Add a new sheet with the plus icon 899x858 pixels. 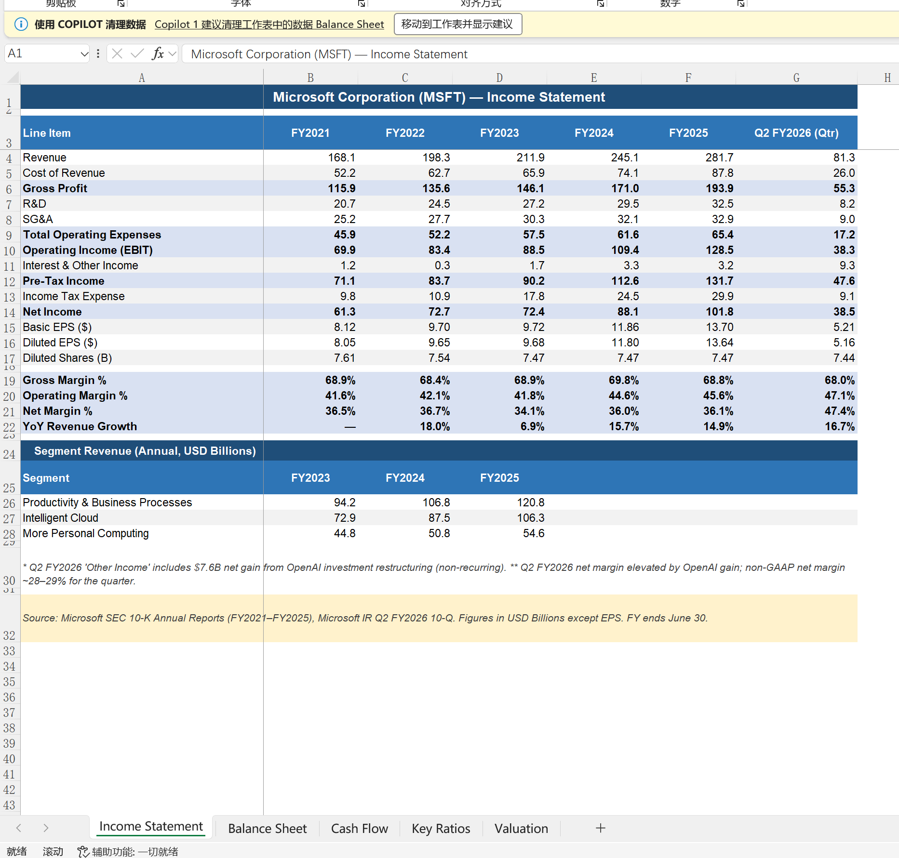click(600, 828)
